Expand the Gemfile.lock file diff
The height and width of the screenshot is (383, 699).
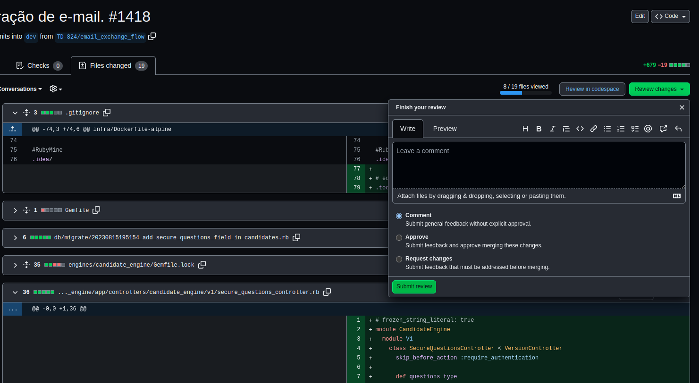pos(15,265)
